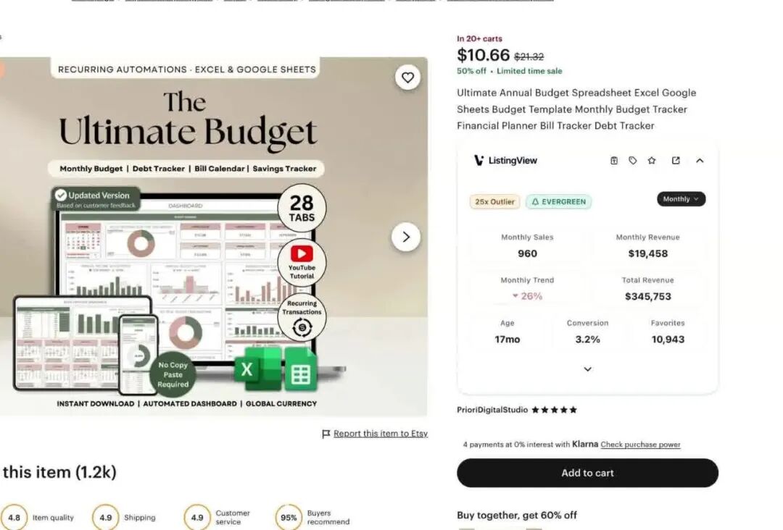
Task: Click the clipboard text icon in ListingView
Action: pyautogui.click(x=614, y=161)
